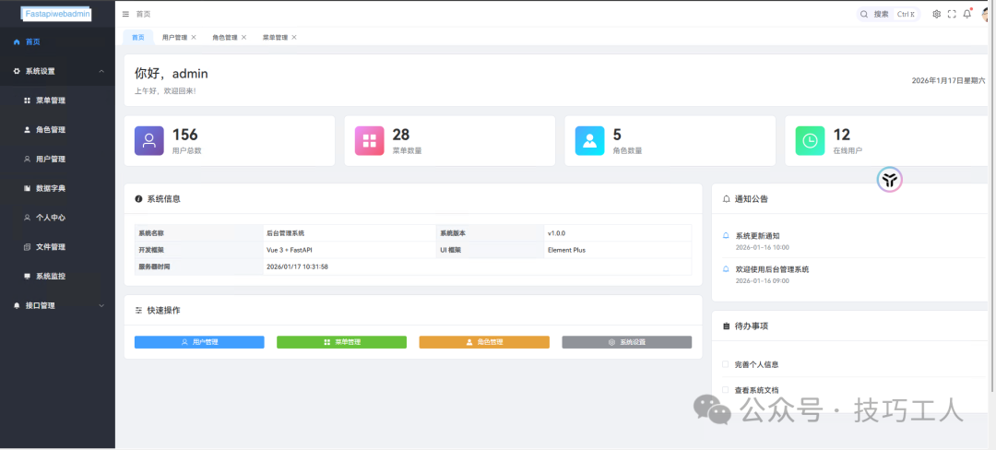The height and width of the screenshot is (450, 996).
Task: Click the green online users clock icon
Action: [x=810, y=141]
